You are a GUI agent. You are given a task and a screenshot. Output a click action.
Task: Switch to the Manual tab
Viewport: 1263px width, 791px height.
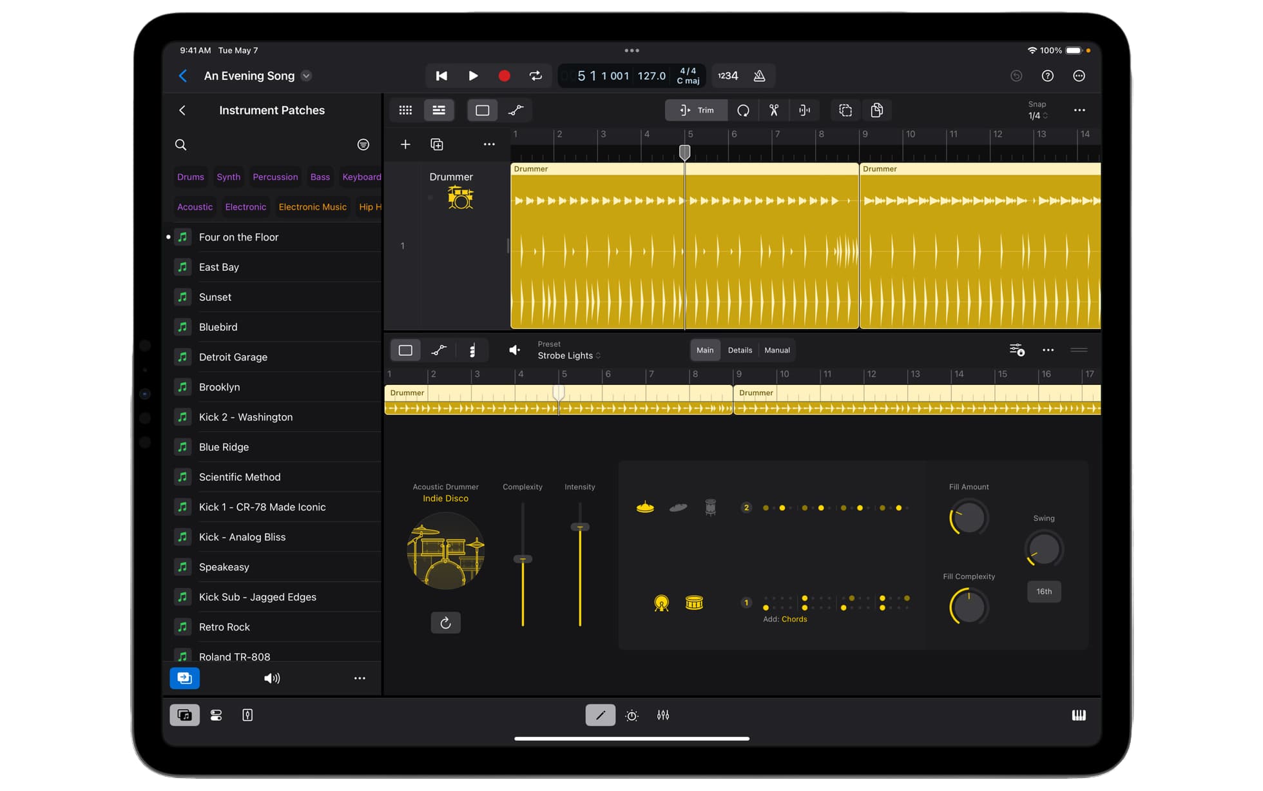[777, 350]
